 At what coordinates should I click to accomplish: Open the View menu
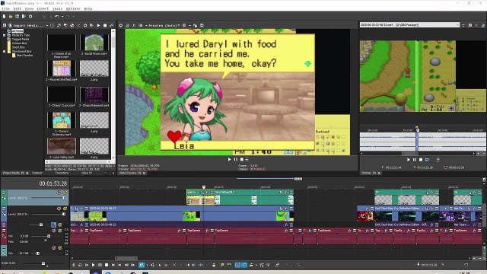tap(29, 8)
